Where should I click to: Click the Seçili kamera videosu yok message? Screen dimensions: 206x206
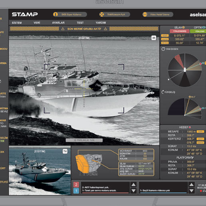[155, 190]
